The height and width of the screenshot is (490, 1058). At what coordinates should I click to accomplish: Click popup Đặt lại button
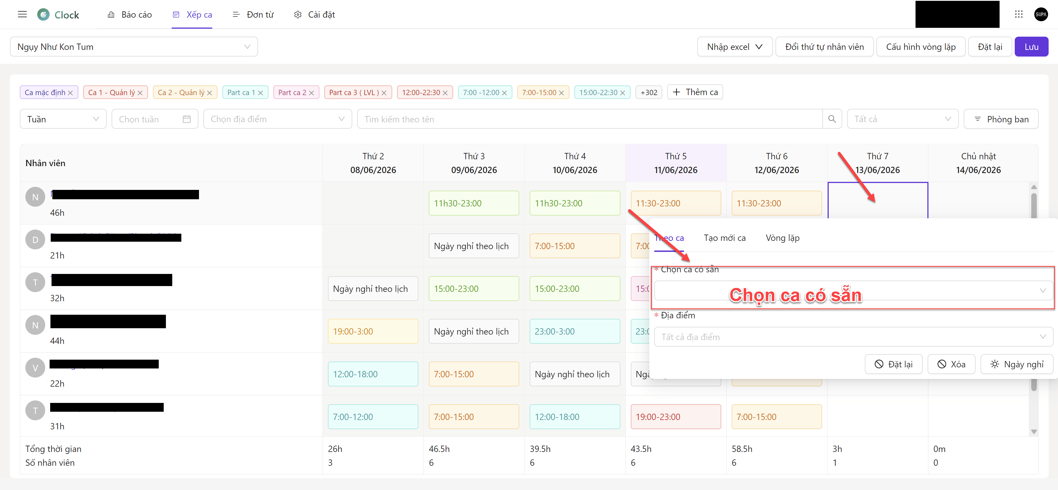coord(893,364)
